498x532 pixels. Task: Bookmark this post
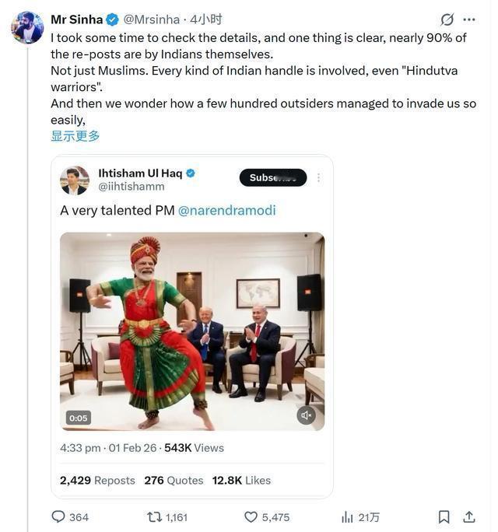coord(444,516)
